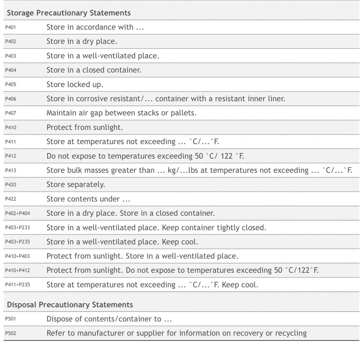Click the 'Storage Precautionary Statements' heading

(x=69, y=13)
